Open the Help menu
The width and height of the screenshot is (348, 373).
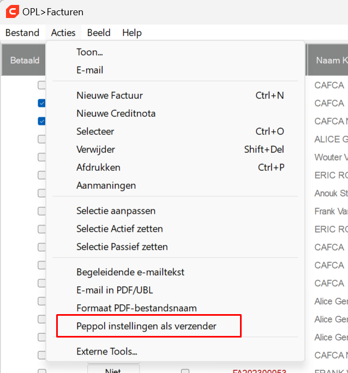(132, 33)
